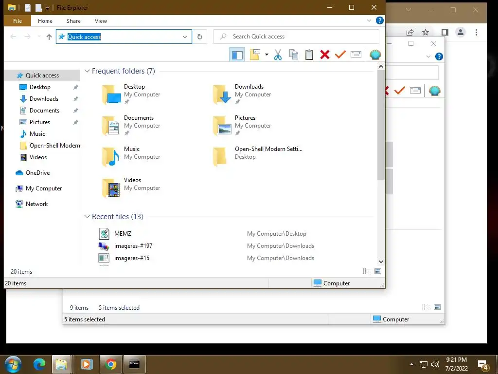Click the Search Quick access field

296,37
